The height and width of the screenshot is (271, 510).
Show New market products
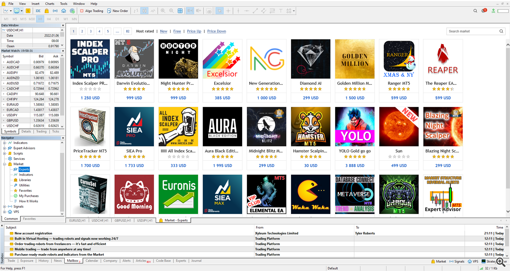pos(164,31)
